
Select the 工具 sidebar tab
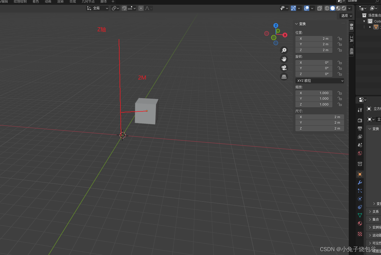[351, 39]
